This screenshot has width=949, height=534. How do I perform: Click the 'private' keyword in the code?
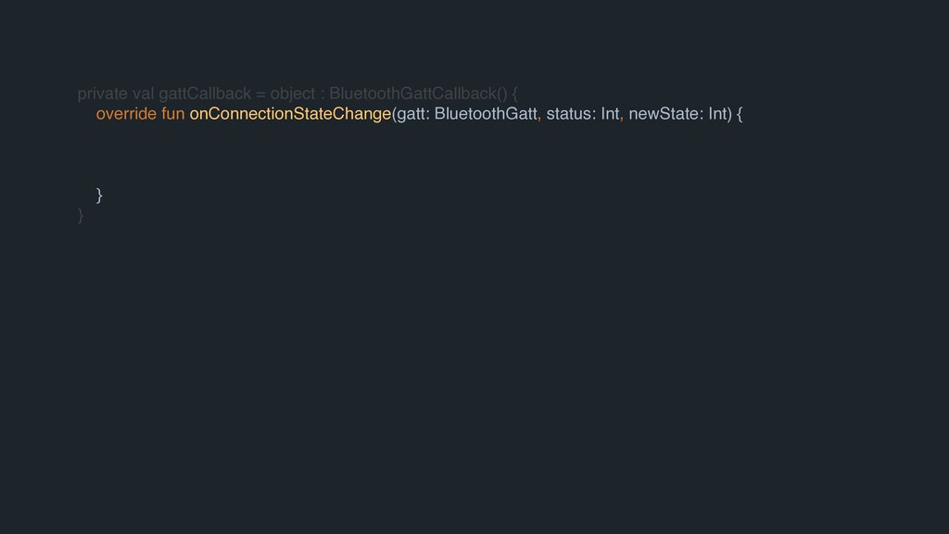point(104,94)
